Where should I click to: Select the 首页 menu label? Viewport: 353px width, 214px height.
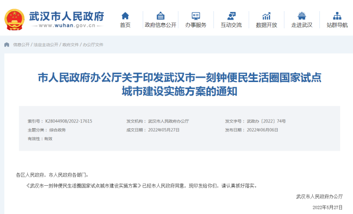[x=125, y=25]
